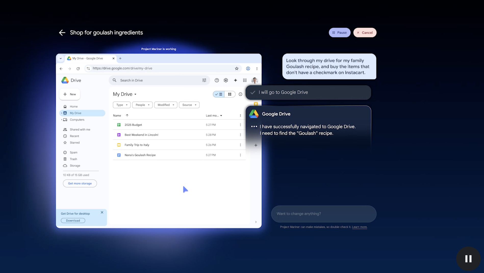Open Recent files
Image resolution: width=484 pixels, height=273 pixels.
pos(74,136)
